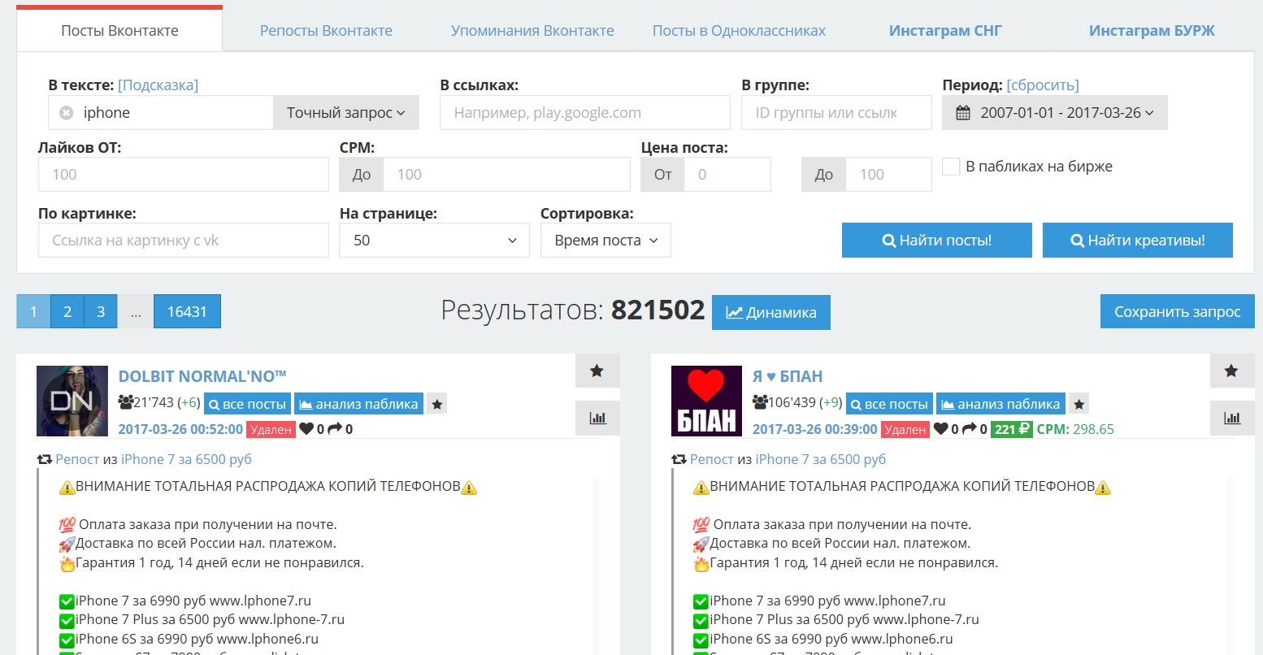Open Сортировка Время поста dropdown
The height and width of the screenshot is (655, 1263).
click(x=605, y=241)
